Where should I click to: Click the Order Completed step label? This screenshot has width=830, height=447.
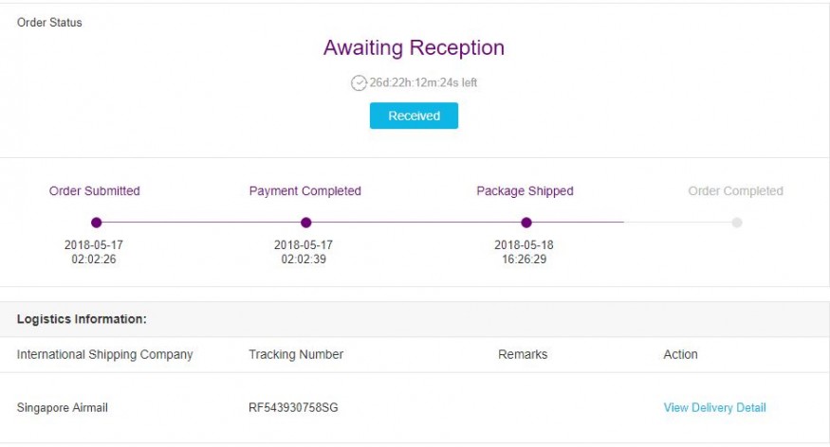pyautogui.click(x=736, y=190)
